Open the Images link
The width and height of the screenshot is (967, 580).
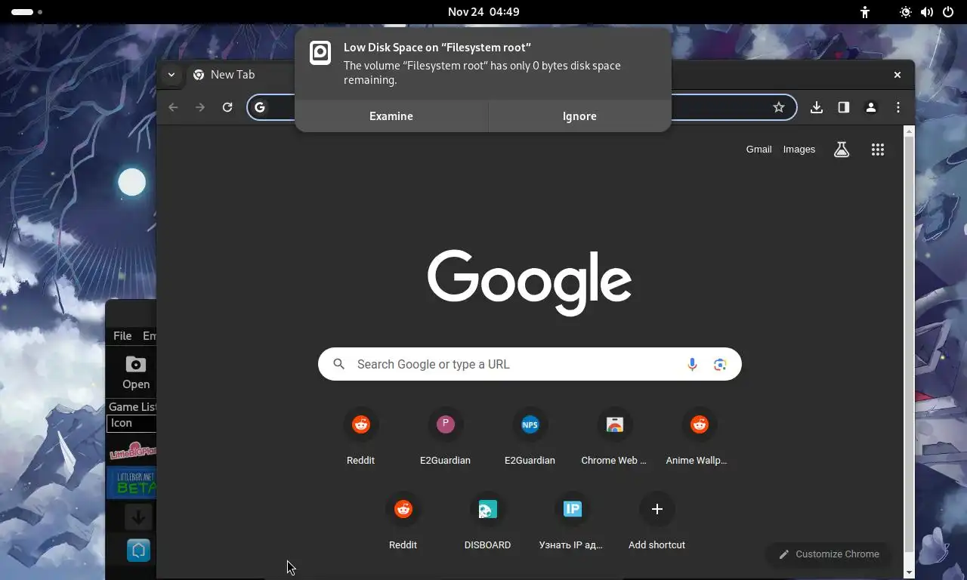(x=799, y=150)
